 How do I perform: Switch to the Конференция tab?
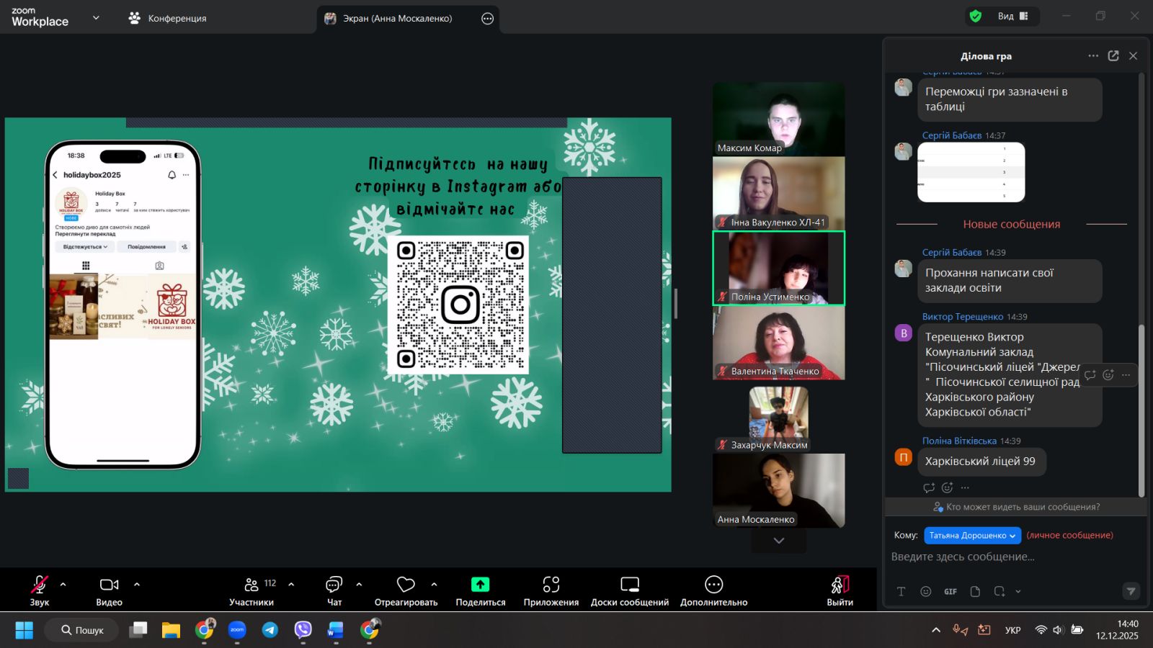coord(168,19)
